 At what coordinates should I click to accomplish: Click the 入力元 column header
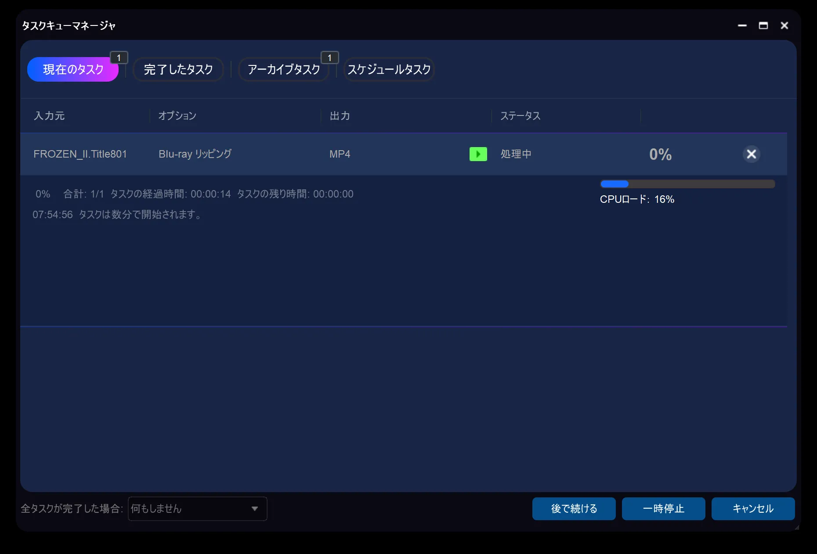pos(49,116)
